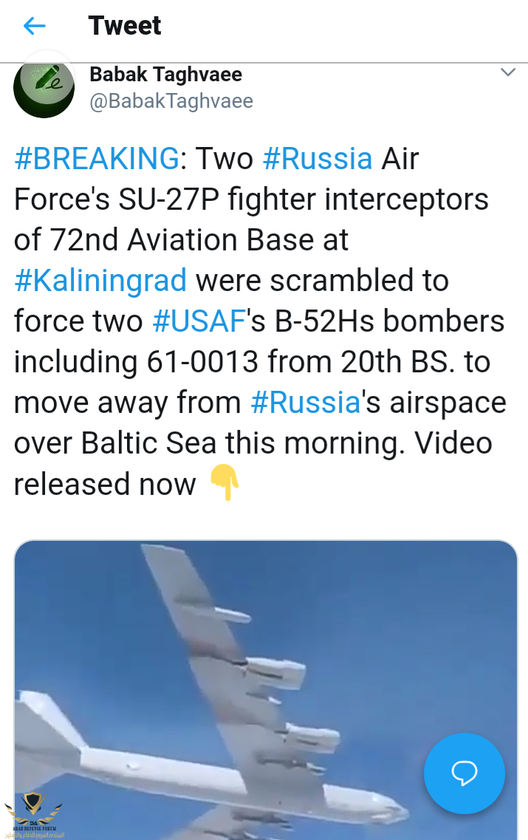
Task: Open Babak Taghvaee's profile avatar
Action: point(44,87)
